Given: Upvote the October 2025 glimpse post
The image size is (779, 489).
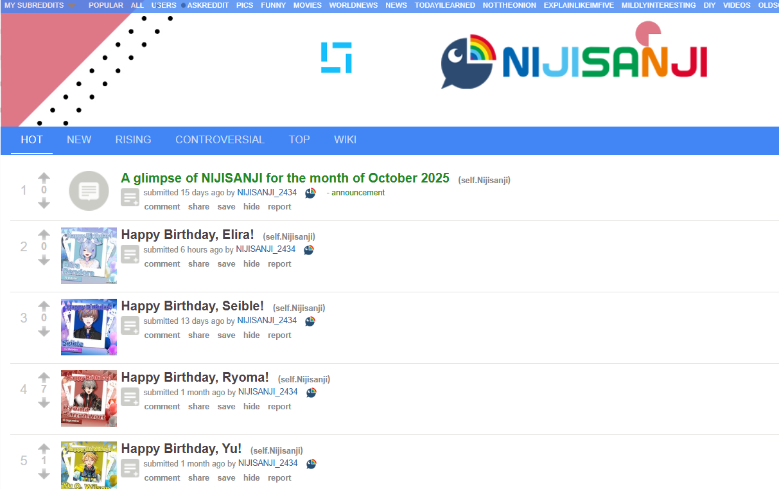Looking at the screenshot, I should click(x=44, y=177).
